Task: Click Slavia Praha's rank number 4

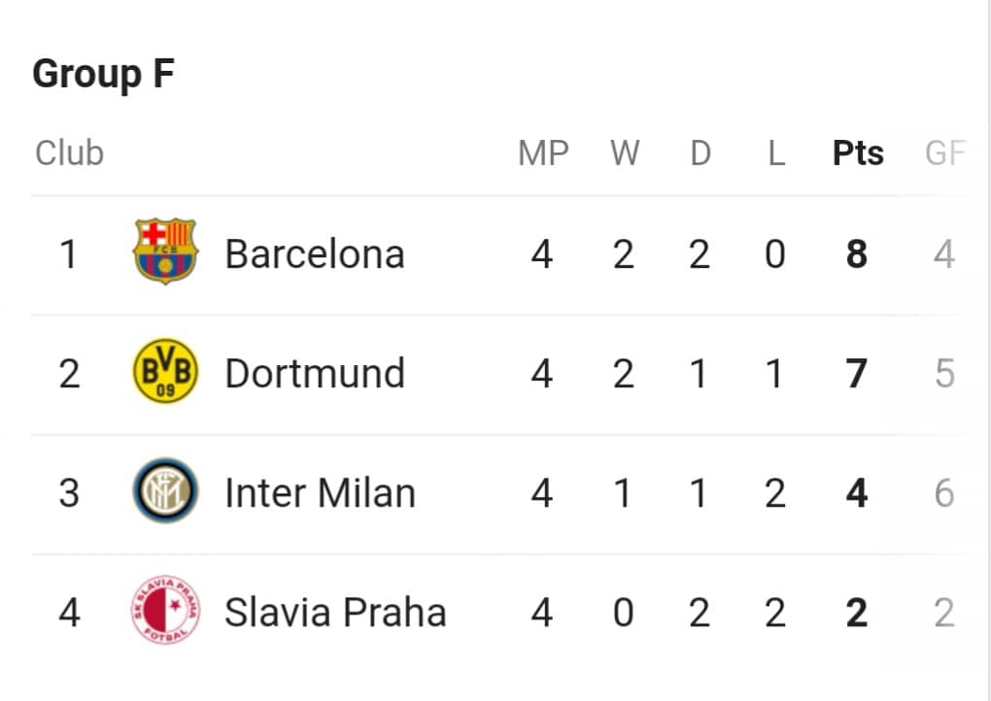Action: pyautogui.click(x=70, y=613)
